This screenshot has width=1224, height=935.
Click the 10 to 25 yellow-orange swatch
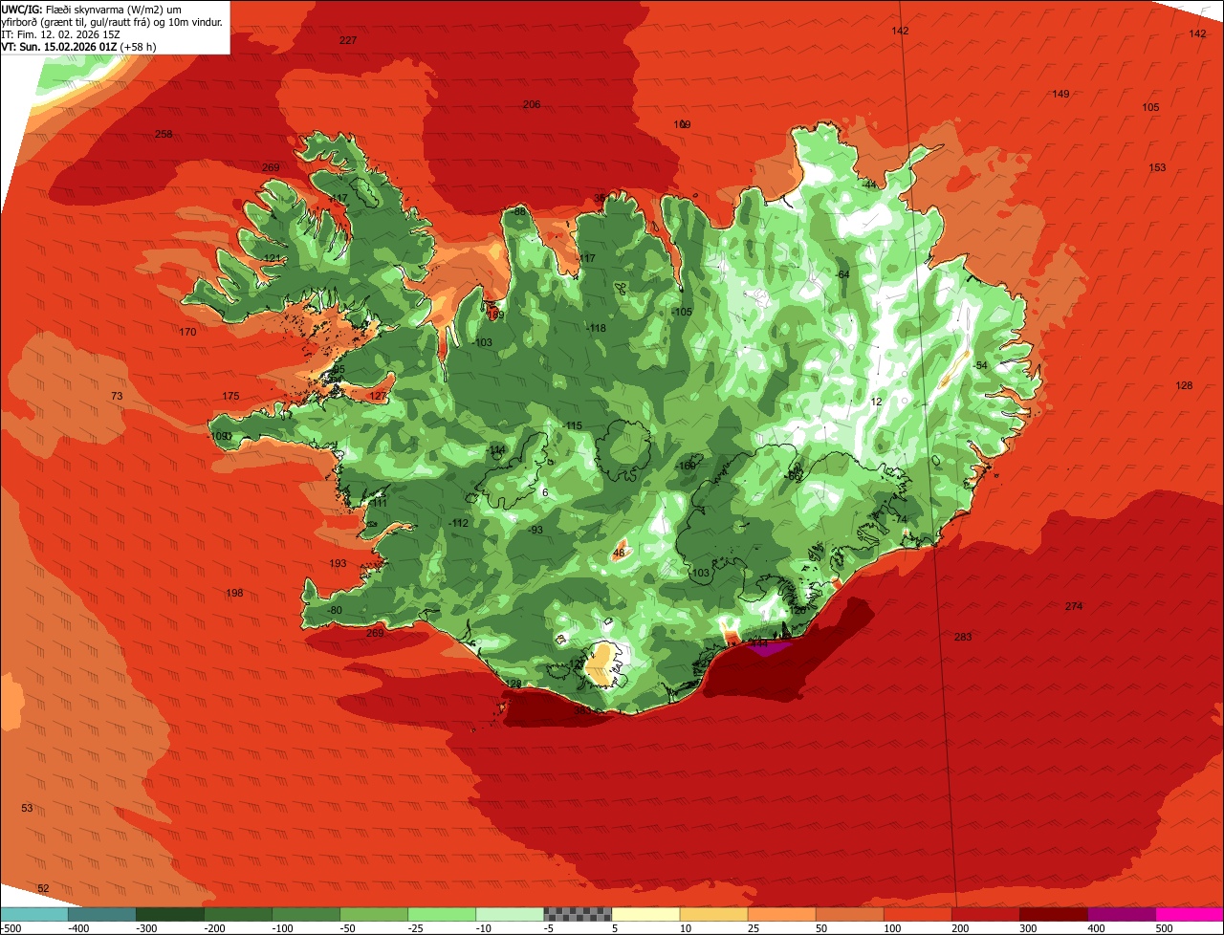click(713, 914)
